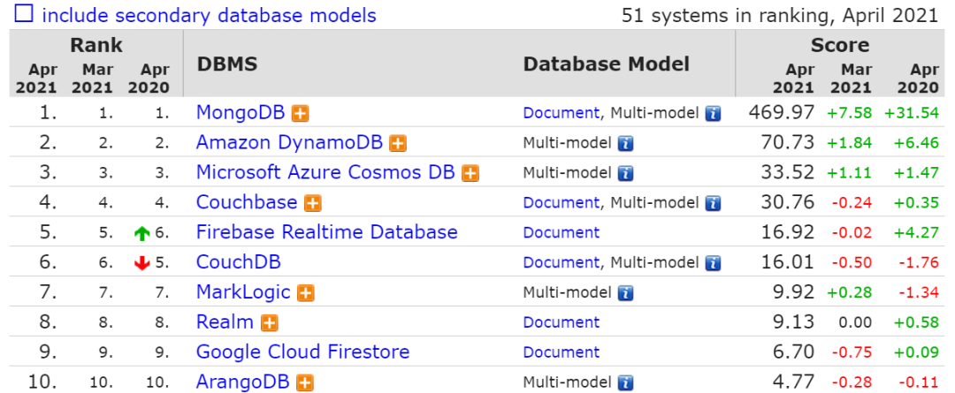This screenshot has height=393, width=955.
Task: Click the DBMS column header
Action: click(x=227, y=64)
